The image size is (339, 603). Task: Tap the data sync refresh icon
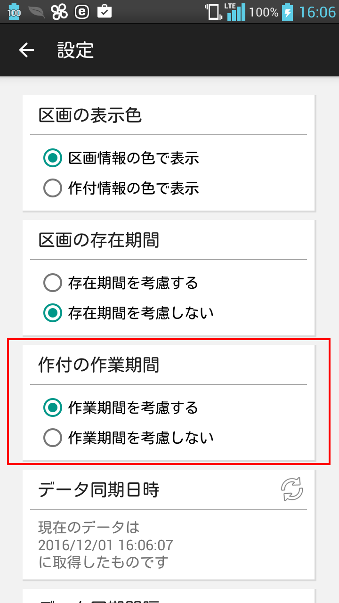coord(292,489)
